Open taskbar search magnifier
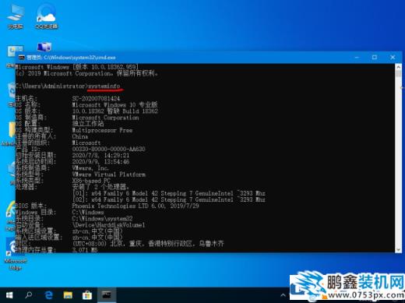 pyautogui.click(x=29, y=295)
